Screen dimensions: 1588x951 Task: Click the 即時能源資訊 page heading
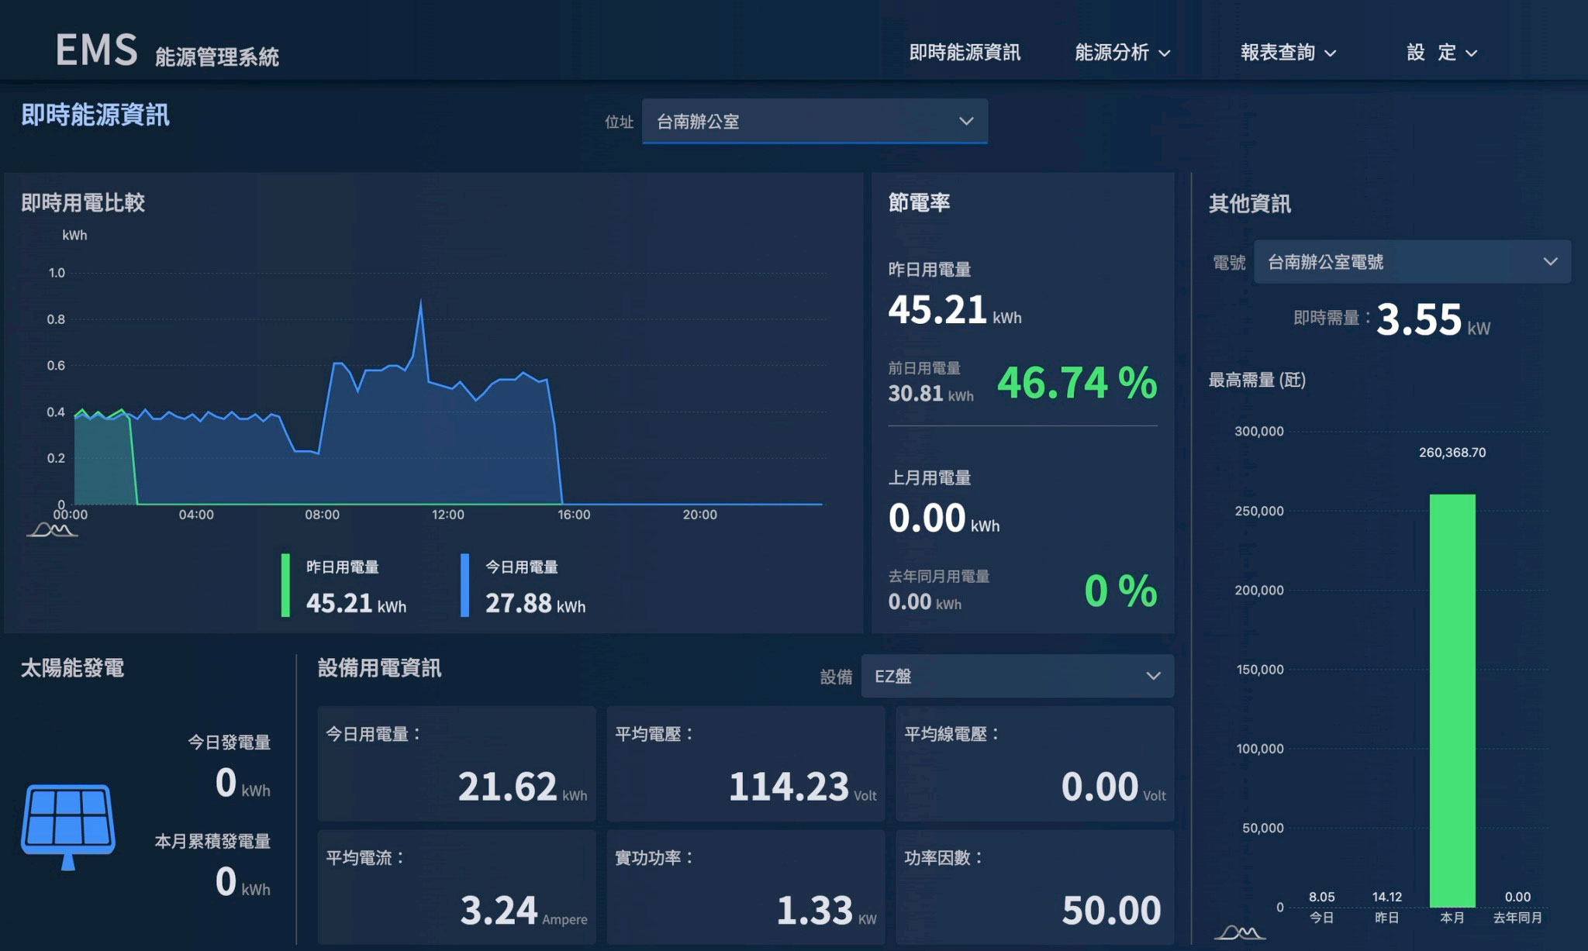95,115
